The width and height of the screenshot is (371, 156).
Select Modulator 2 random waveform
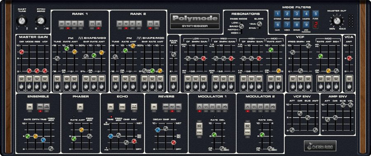pos(273,106)
